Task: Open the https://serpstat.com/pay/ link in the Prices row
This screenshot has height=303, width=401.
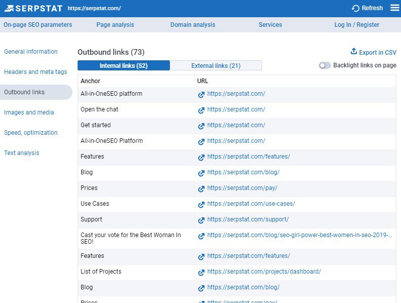Action: [242, 188]
